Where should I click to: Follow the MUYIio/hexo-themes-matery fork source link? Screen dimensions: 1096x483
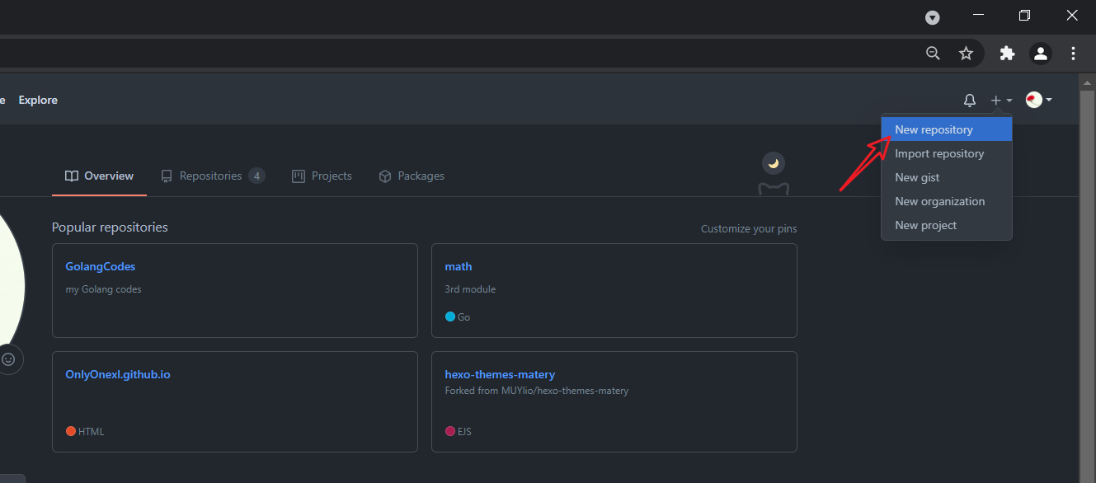[x=565, y=391]
